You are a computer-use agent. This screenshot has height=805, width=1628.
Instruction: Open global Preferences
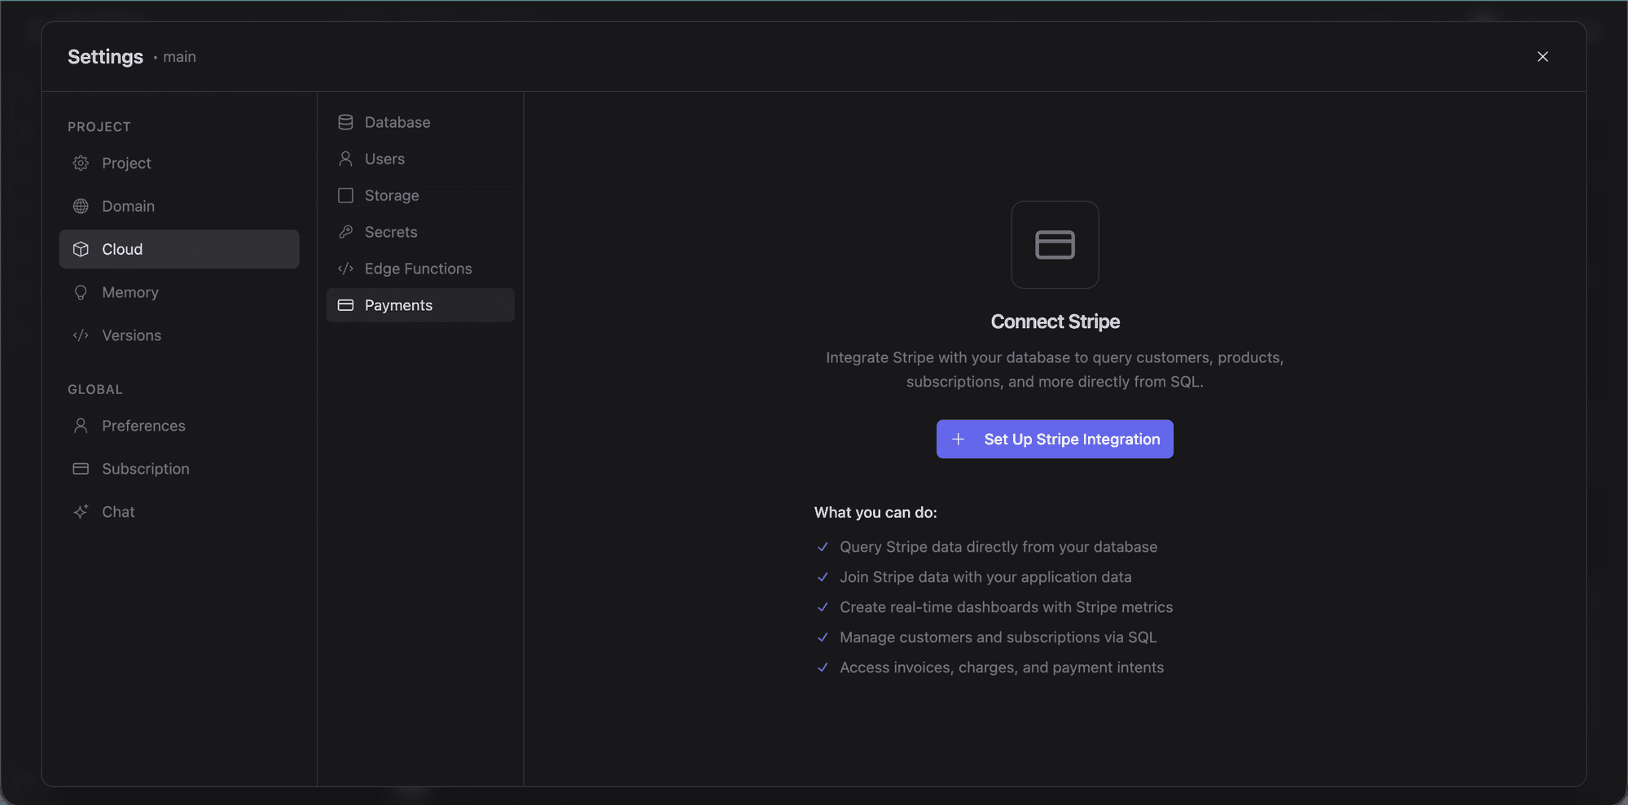point(179,426)
